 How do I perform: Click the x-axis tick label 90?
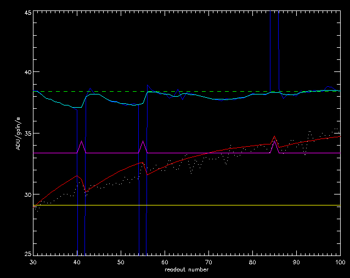(x=296, y=262)
